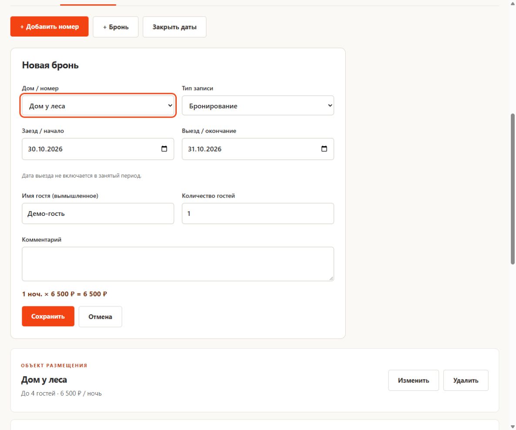The height and width of the screenshot is (430, 516).
Task: Click the Имя гостя input field
Action: (98, 214)
